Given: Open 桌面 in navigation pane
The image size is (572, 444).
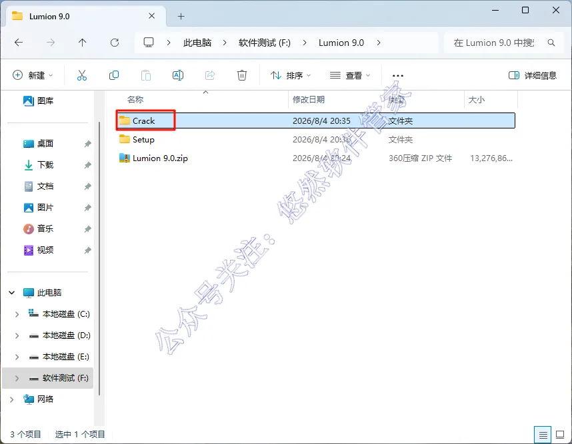Looking at the screenshot, I should tap(45, 144).
